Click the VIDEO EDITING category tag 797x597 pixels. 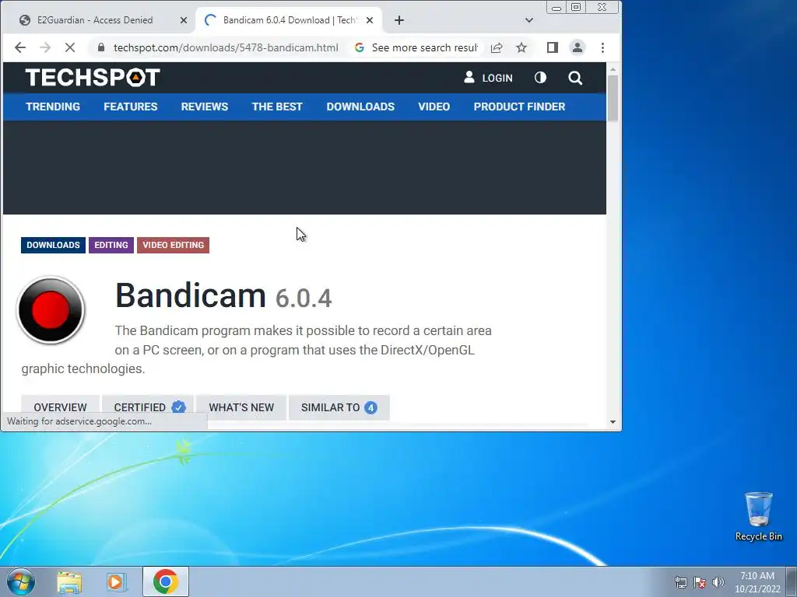point(173,245)
